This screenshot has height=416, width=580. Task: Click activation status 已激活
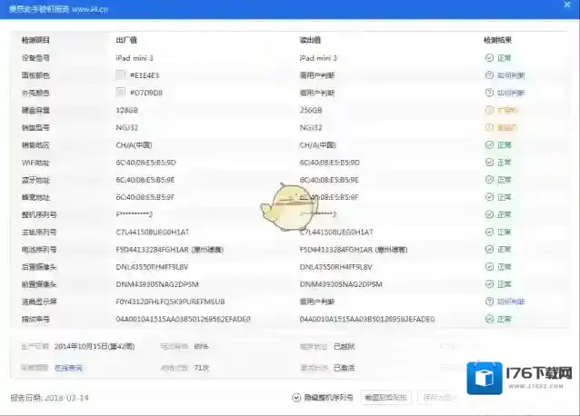coord(344,368)
